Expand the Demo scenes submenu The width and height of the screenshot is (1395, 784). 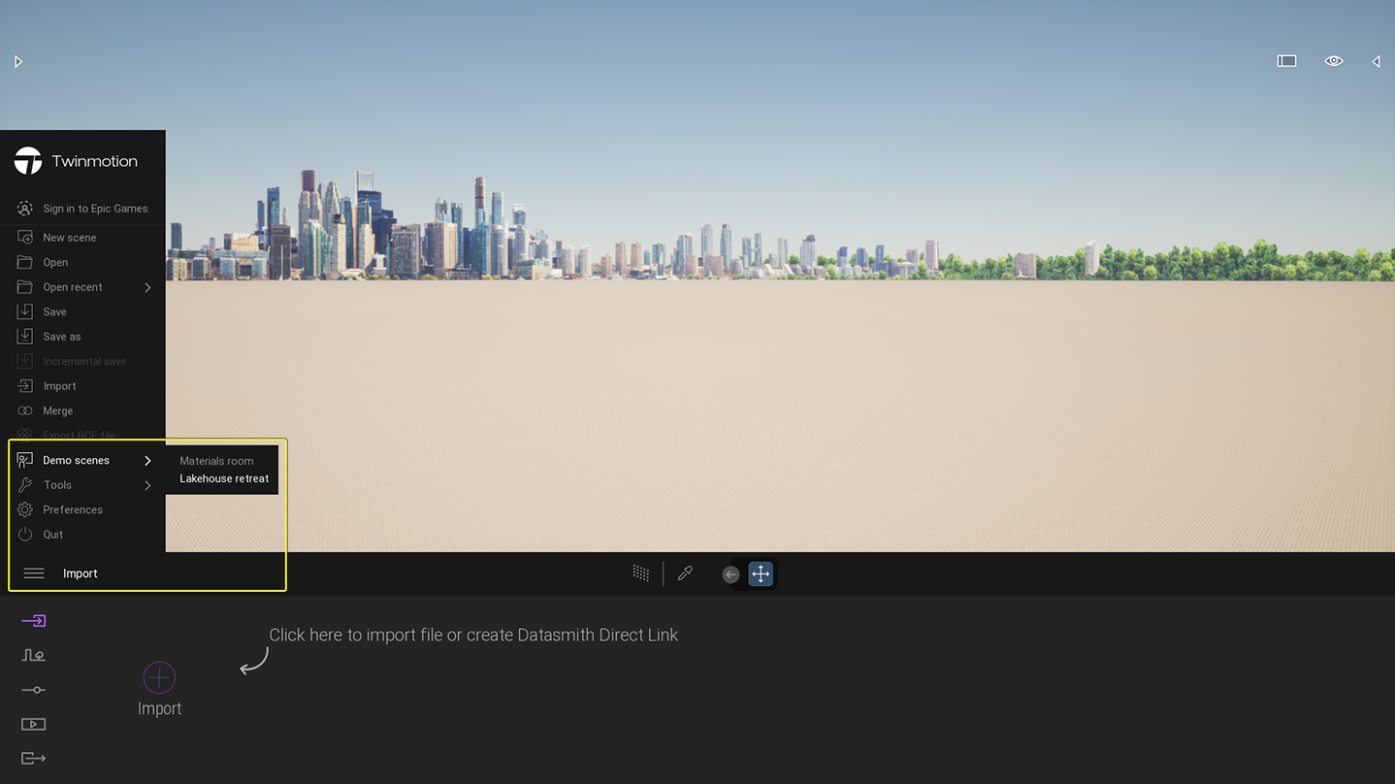click(77, 460)
